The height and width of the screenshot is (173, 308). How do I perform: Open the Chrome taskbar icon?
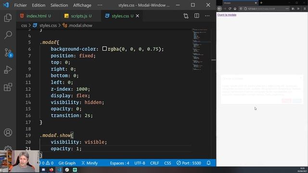pyautogui.click(x=67, y=170)
